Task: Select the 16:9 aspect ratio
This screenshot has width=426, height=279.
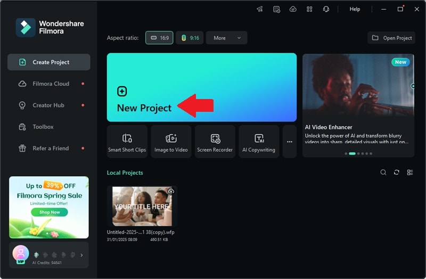Action: click(159, 38)
